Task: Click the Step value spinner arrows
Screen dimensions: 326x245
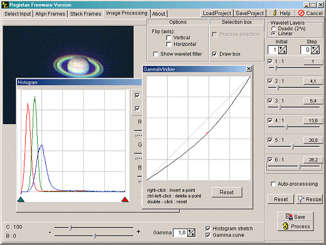Action: point(315,50)
